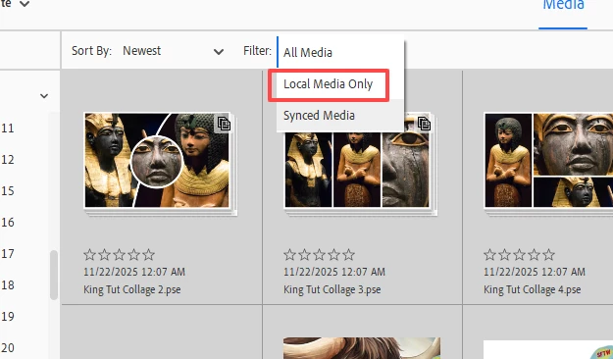Click King Tut Collage 4.pse file name
This screenshot has height=359, width=613.
tap(532, 289)
